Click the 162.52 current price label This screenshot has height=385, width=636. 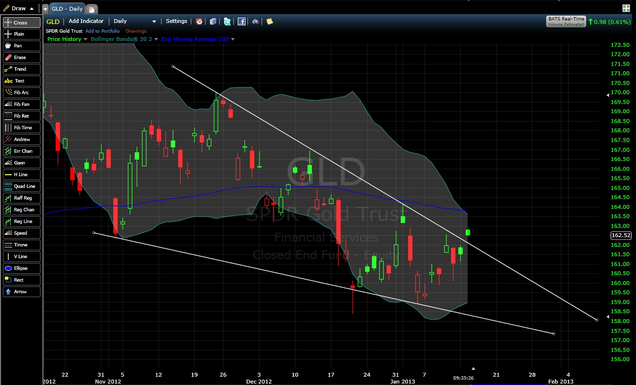click(x=620, y=235)
